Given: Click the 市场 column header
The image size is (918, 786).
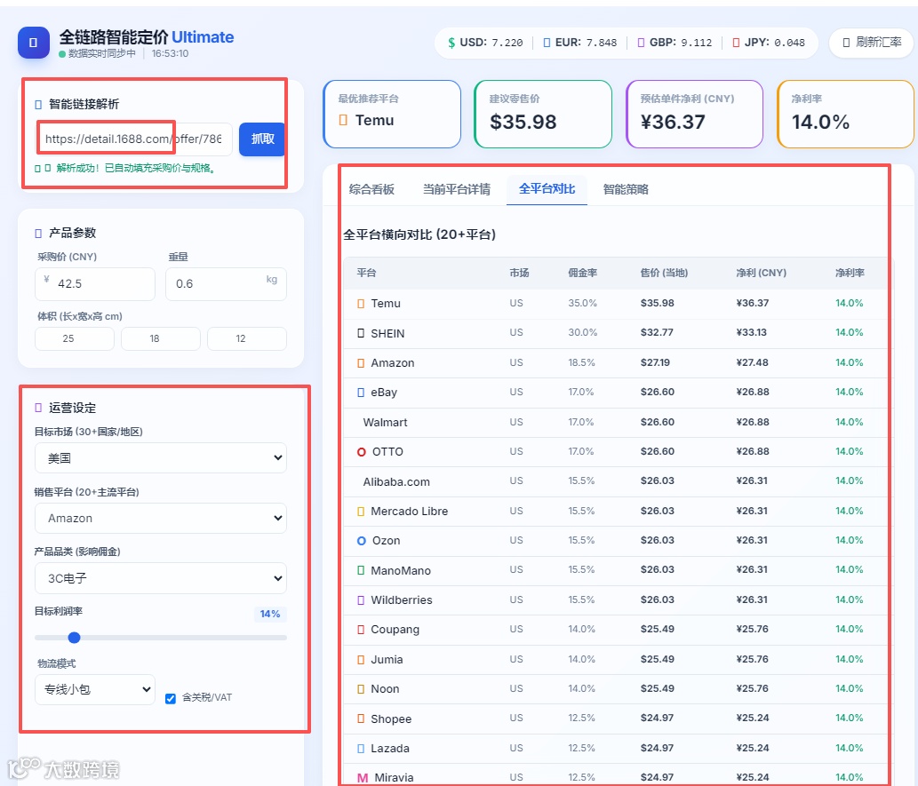Looking at the screenshot, I should (519, 273).
